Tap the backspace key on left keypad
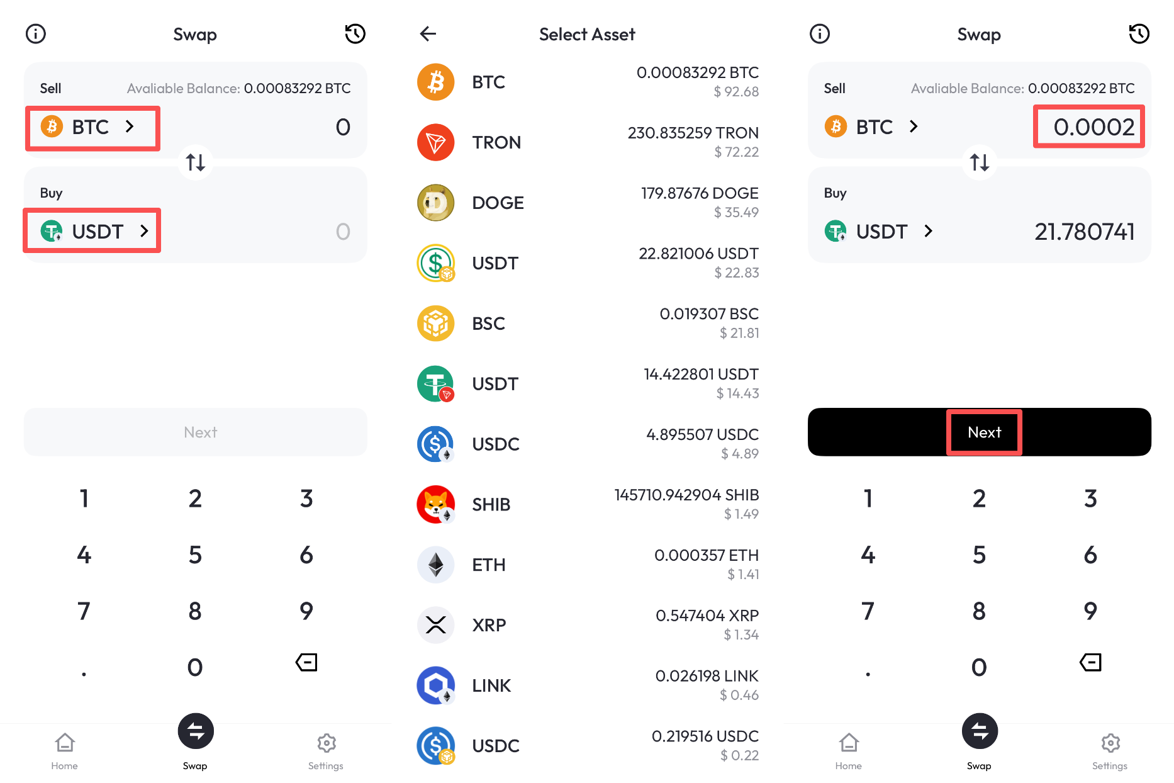 pos(306,662)
